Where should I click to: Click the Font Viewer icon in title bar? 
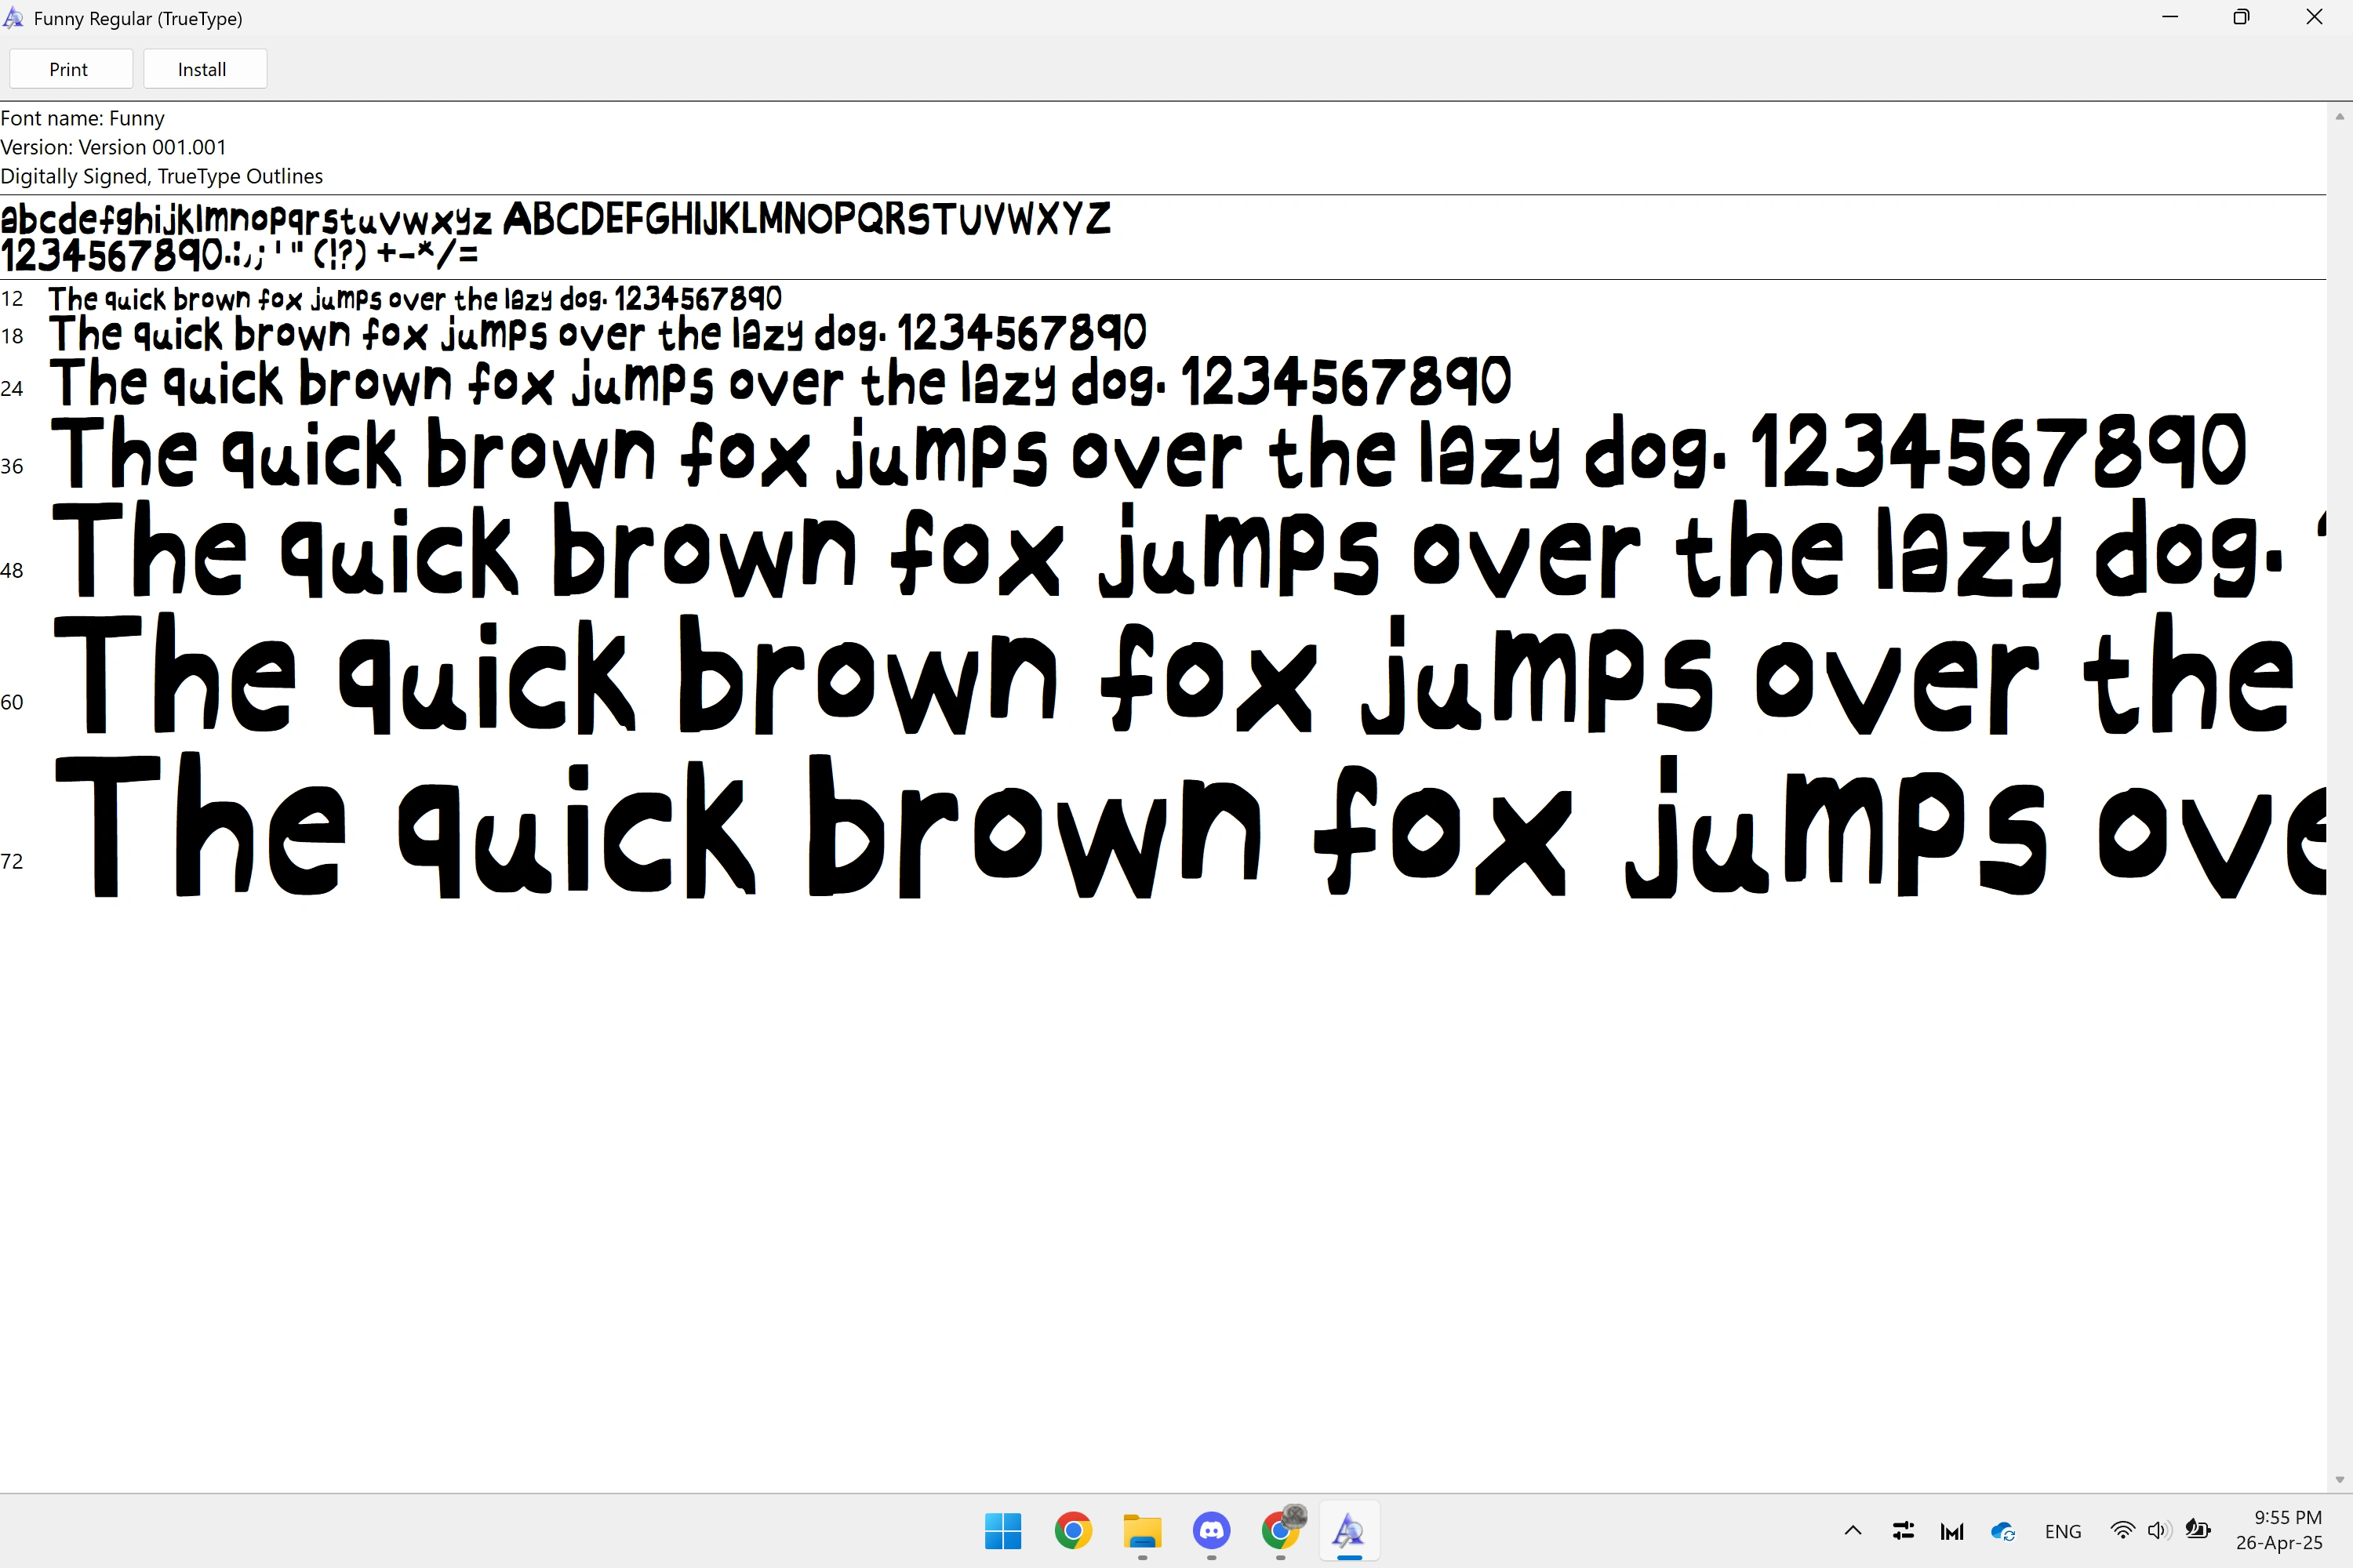14,17
